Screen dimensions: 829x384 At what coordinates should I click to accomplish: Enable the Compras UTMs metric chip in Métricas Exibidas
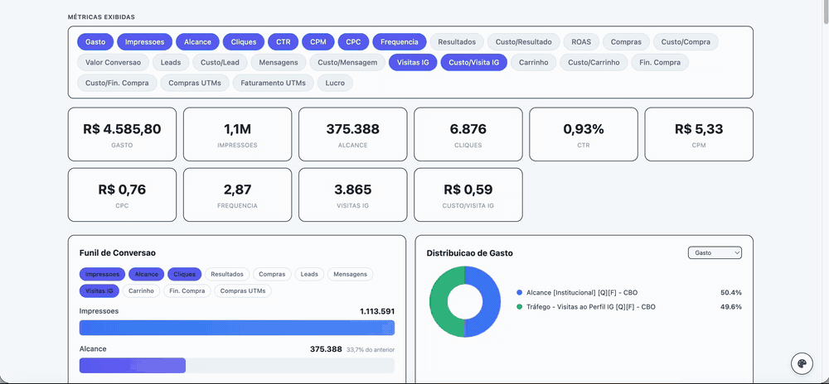pos(195,83)
